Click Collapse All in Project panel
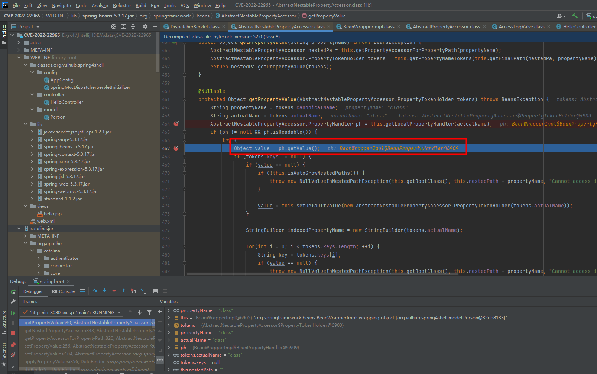597x374 pixels. [x=133, y=27]
